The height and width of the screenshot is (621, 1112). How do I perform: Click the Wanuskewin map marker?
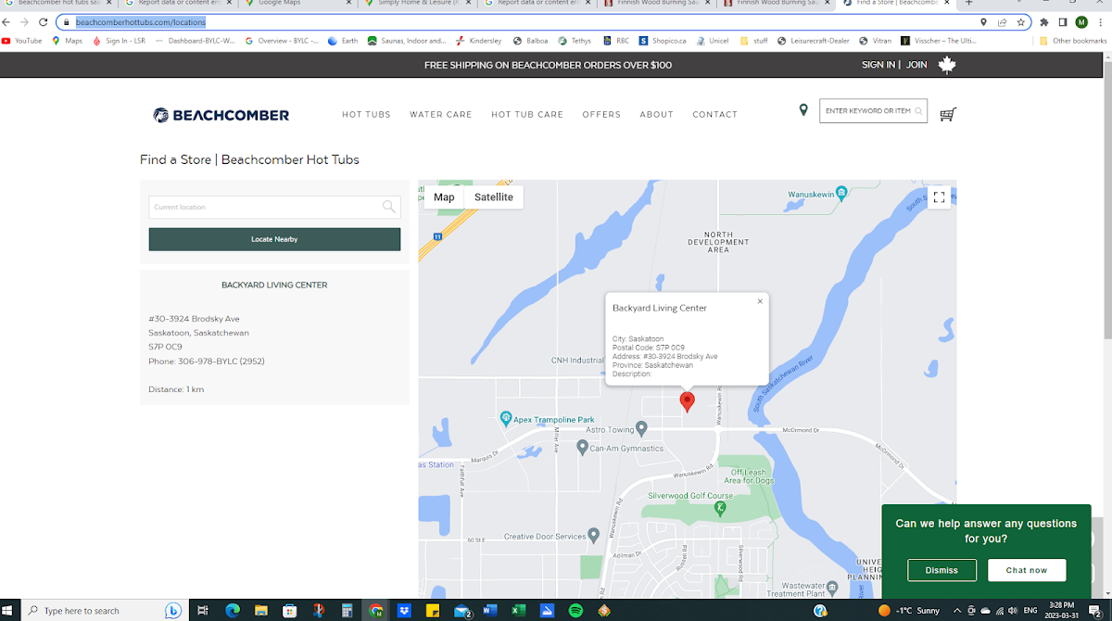click(x=841, y=193)
